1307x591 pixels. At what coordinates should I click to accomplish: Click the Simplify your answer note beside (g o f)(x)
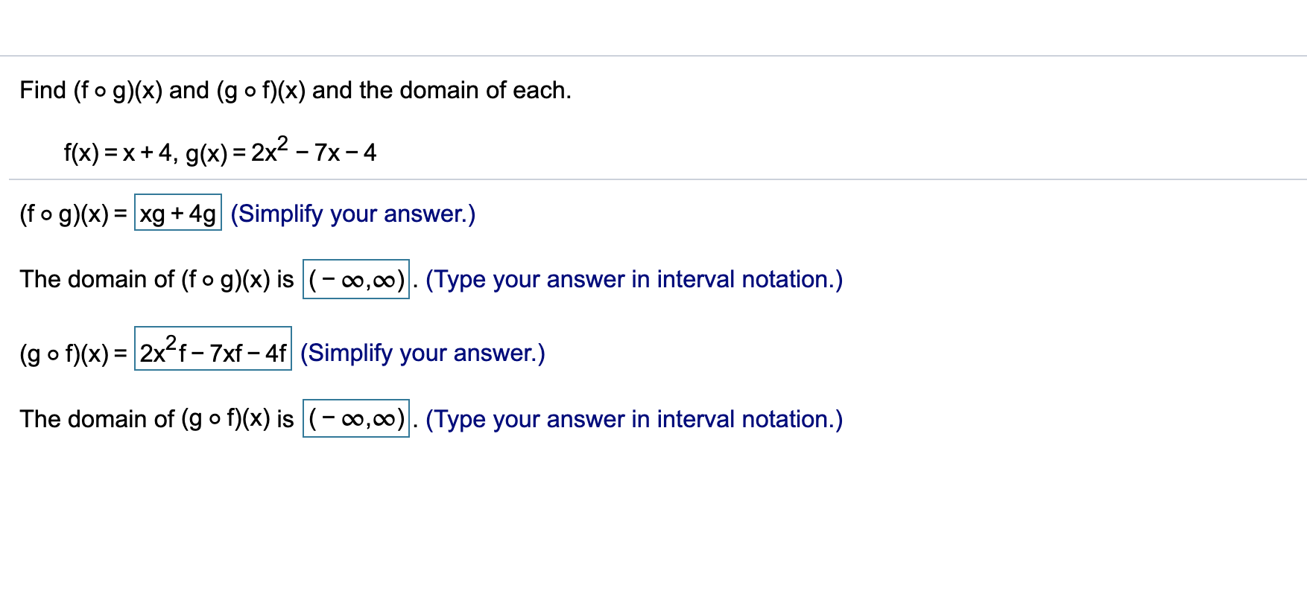pos(422,352)
